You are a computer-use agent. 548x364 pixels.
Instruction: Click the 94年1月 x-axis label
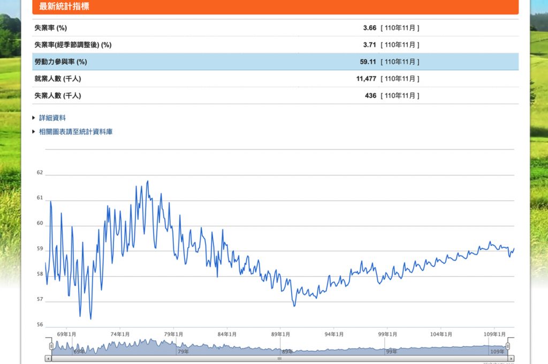coord(334,334)
